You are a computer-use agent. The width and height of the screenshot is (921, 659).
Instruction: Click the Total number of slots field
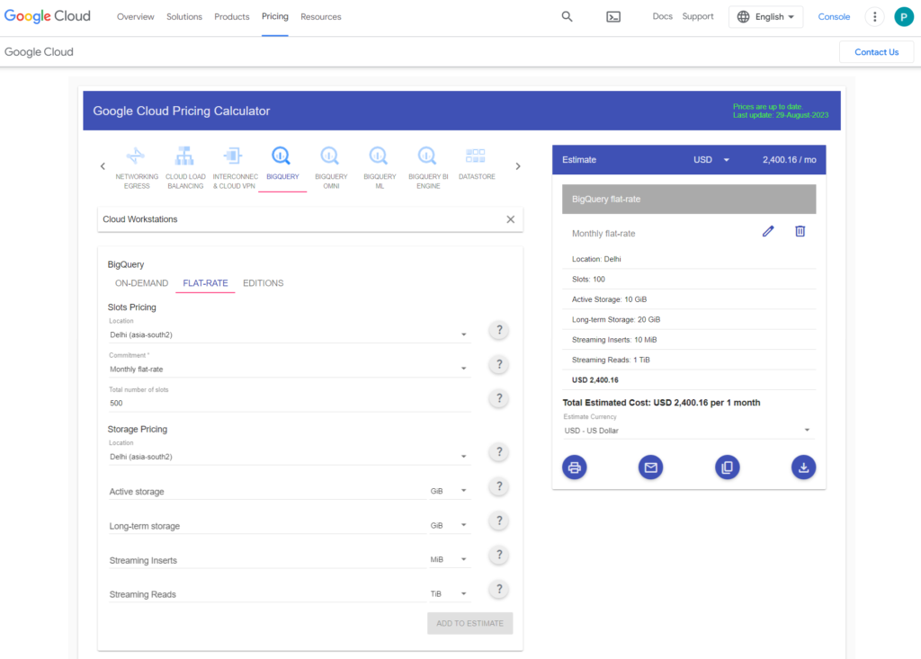pyautogui.click(x=290, y=404)
